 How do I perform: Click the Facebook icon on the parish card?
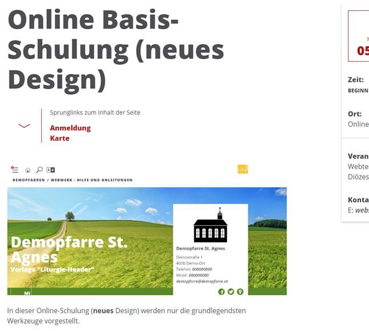[x=221, y=292]
